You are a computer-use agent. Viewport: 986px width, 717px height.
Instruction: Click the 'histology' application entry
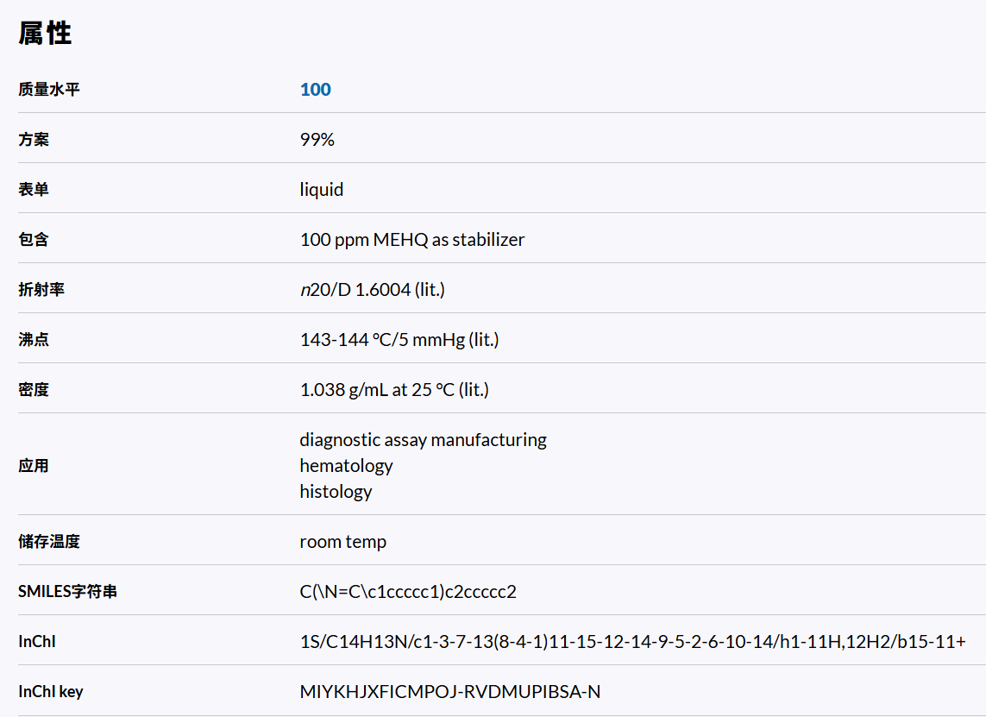[x=336, y=492]
